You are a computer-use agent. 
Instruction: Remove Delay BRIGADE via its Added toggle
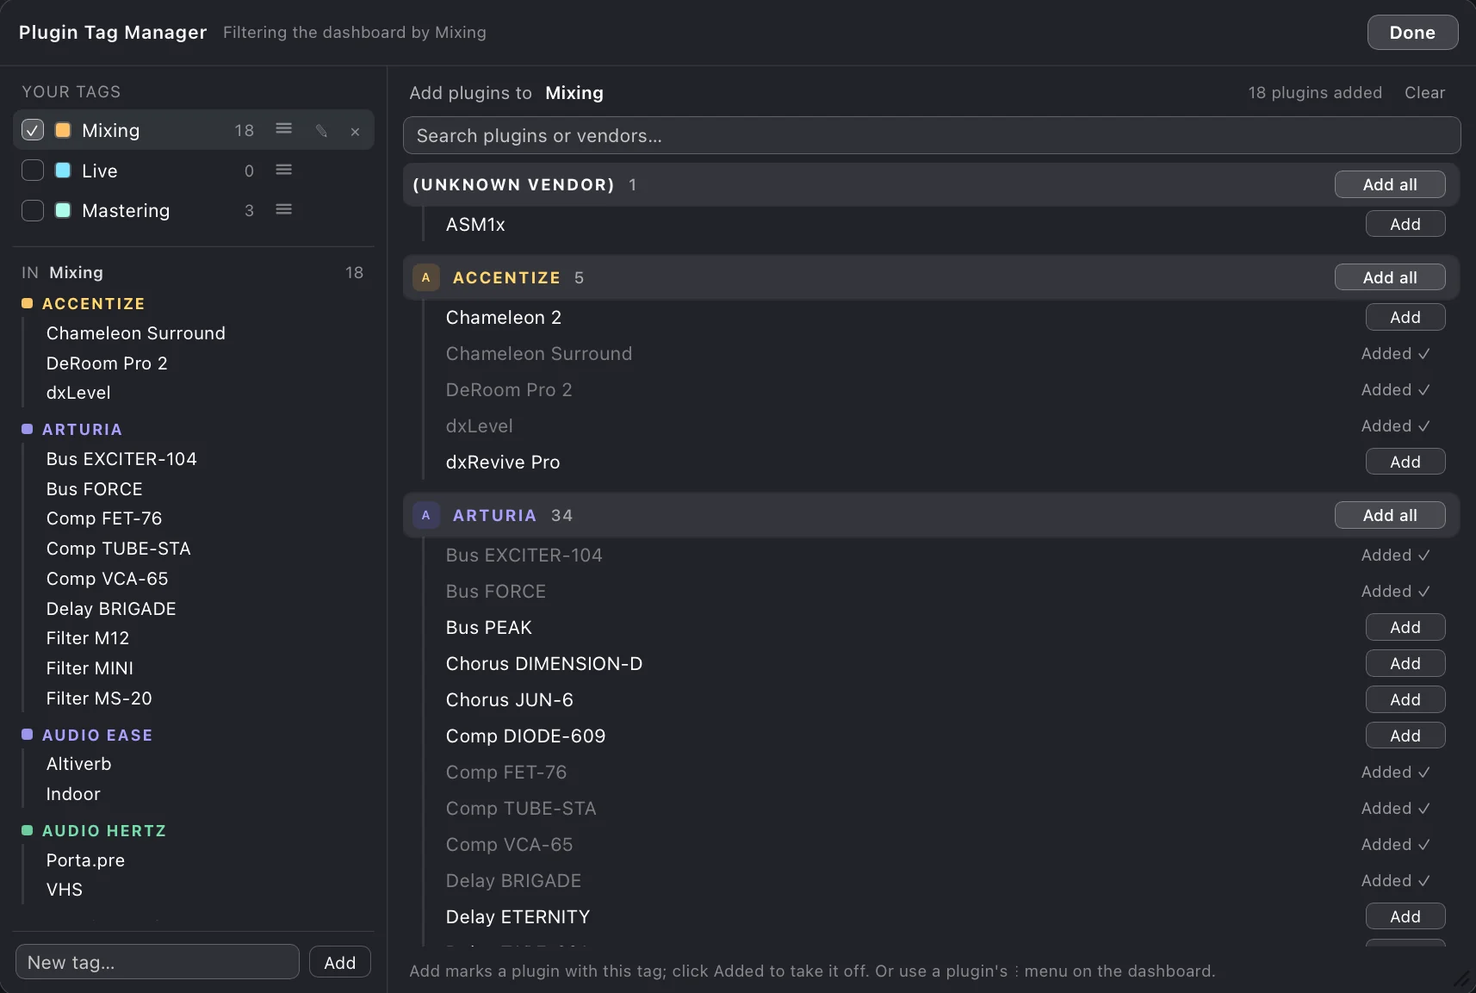[x=1395, y=880]
